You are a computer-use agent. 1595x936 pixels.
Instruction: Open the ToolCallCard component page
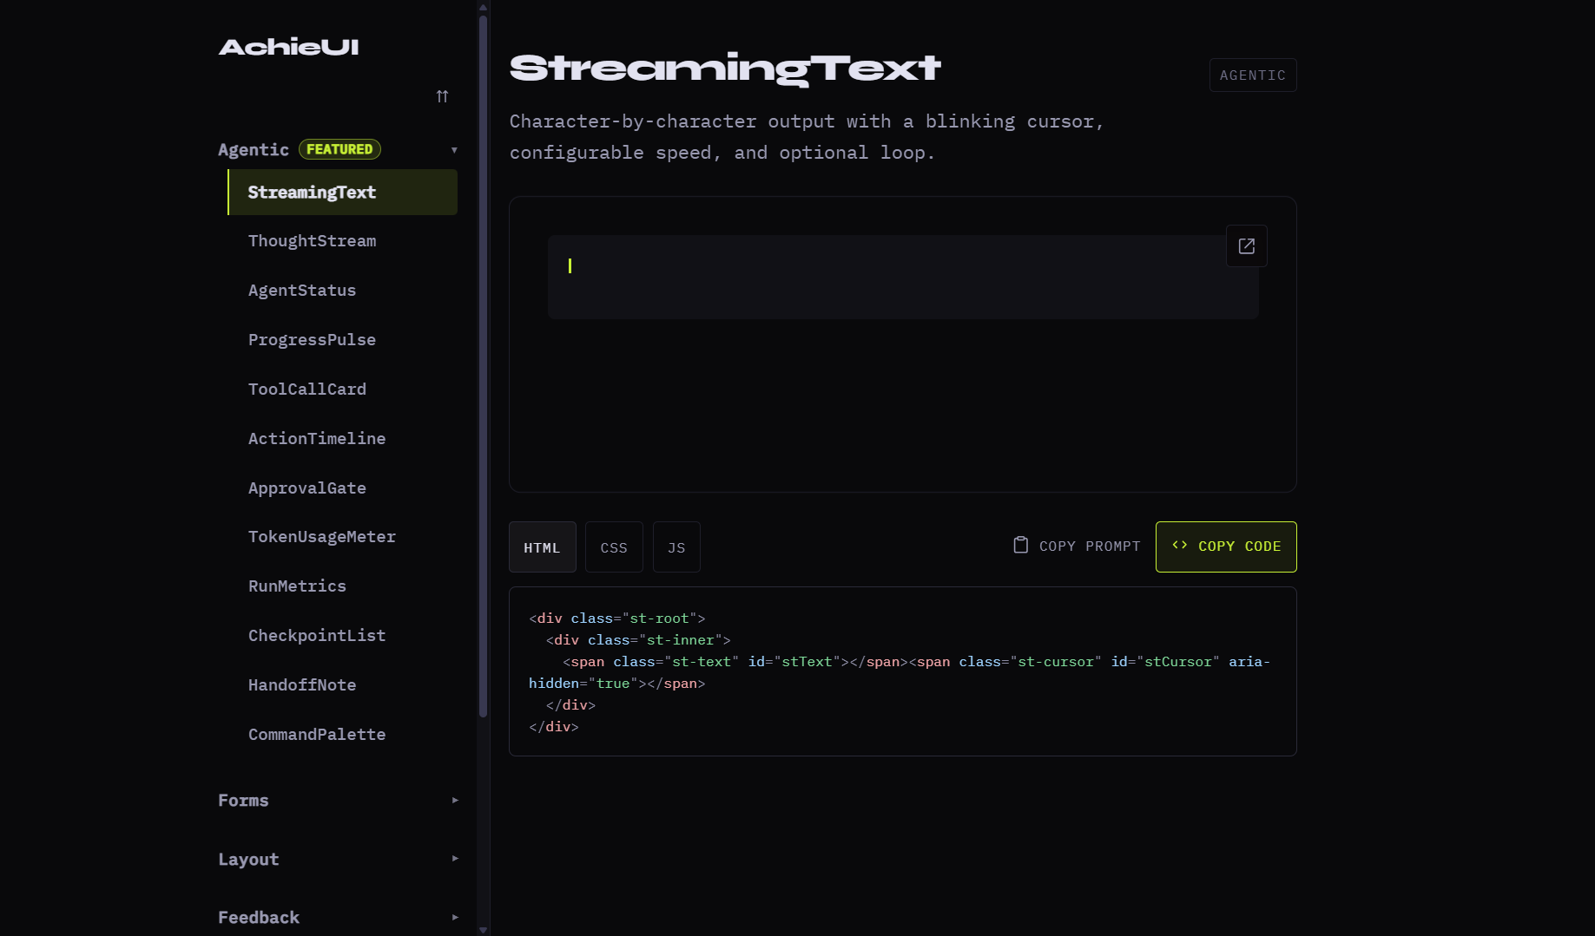tap(306, 389)
